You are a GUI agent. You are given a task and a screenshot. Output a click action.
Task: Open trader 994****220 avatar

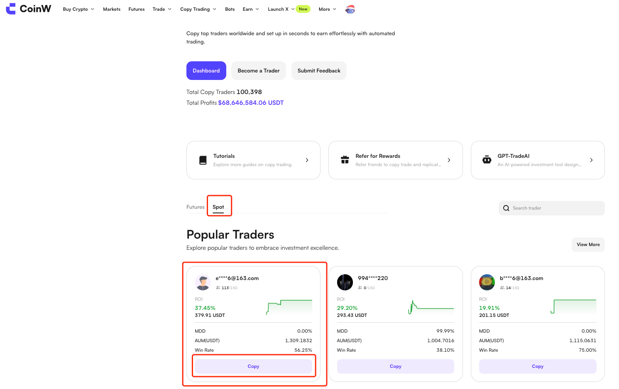[x=345, y=283]
